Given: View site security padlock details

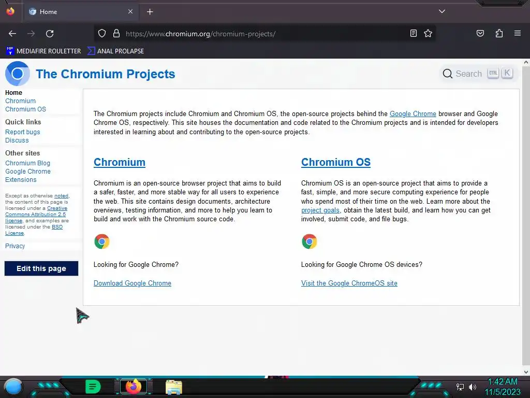Looking at the screenshot, I should pos(116,34).
